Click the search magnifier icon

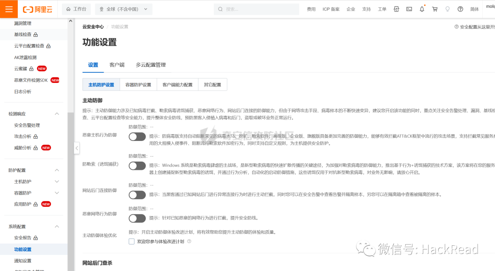[x=220, y=9]
